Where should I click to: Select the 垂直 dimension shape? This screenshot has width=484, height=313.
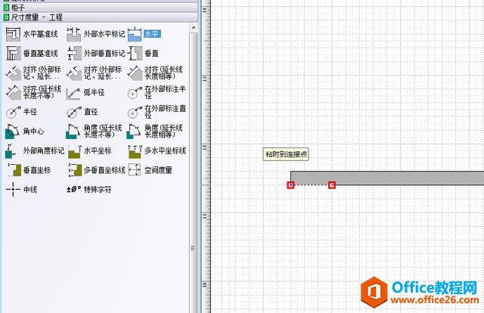pos(143,54)
